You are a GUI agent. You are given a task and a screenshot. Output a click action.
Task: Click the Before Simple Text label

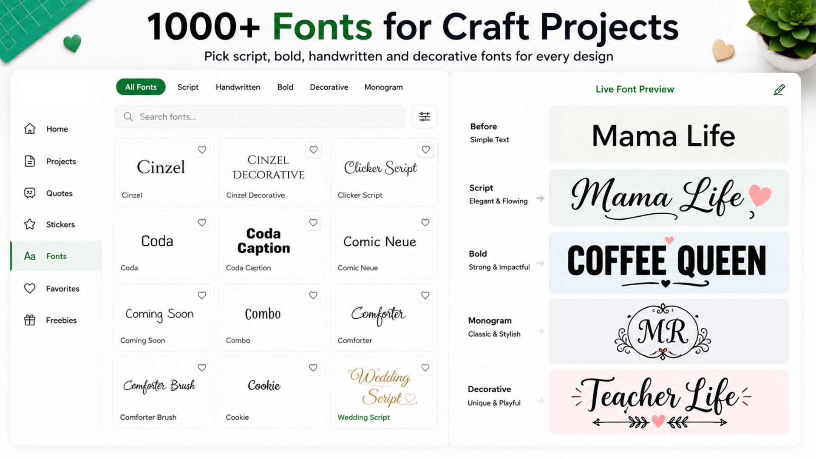point(489,133)
